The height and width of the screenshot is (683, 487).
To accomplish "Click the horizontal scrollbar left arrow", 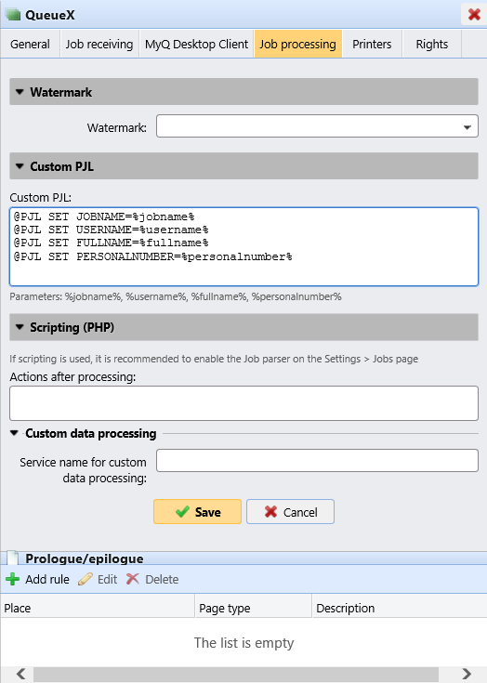I will coord(20,674).
